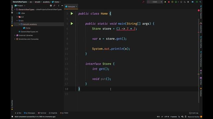213x119 pixels.
Task: Toggle the Favorites side tab
Action: 12,105
